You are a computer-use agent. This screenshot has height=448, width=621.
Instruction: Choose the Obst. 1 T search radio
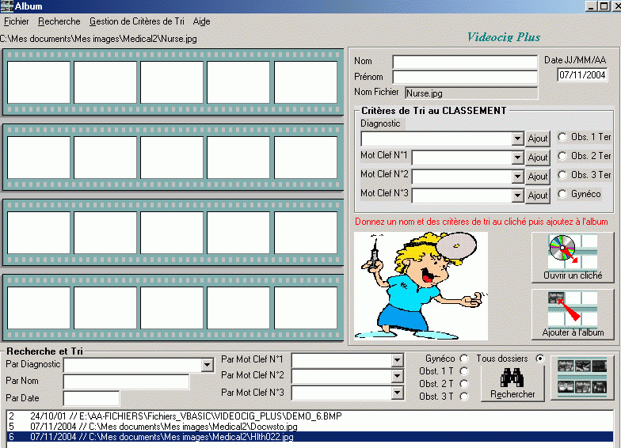pyautogui.click(x=464, y=371)
